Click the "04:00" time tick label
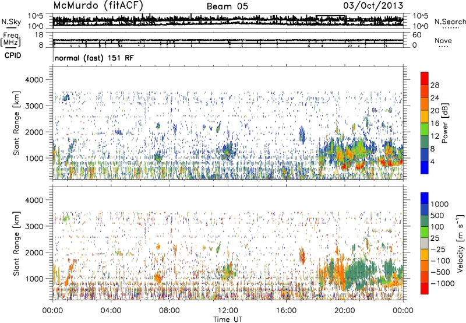This screenshot has width=466, height=323. coord(111,311)
